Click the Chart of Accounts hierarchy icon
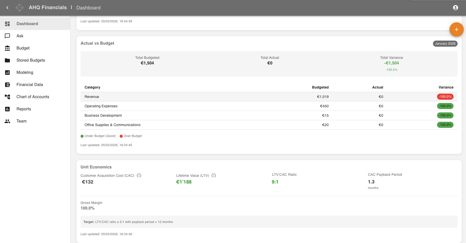This screenshot has height=243, width=466. click(x=7, y=97)
